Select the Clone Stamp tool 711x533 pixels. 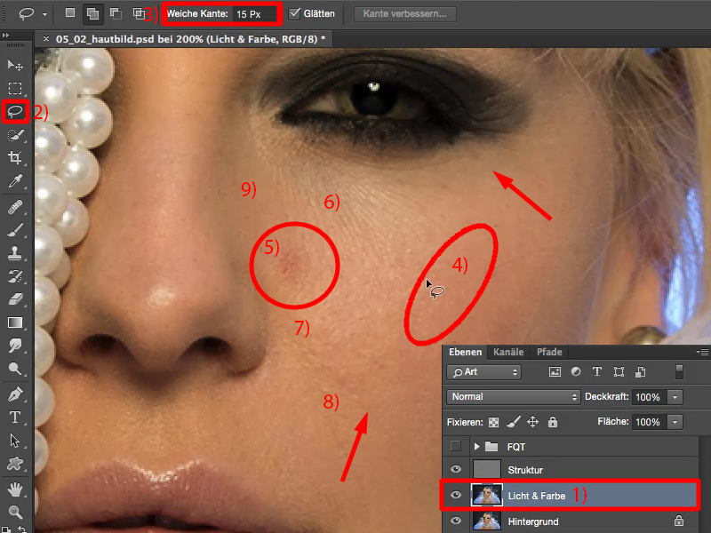click(x=15, y=253)
